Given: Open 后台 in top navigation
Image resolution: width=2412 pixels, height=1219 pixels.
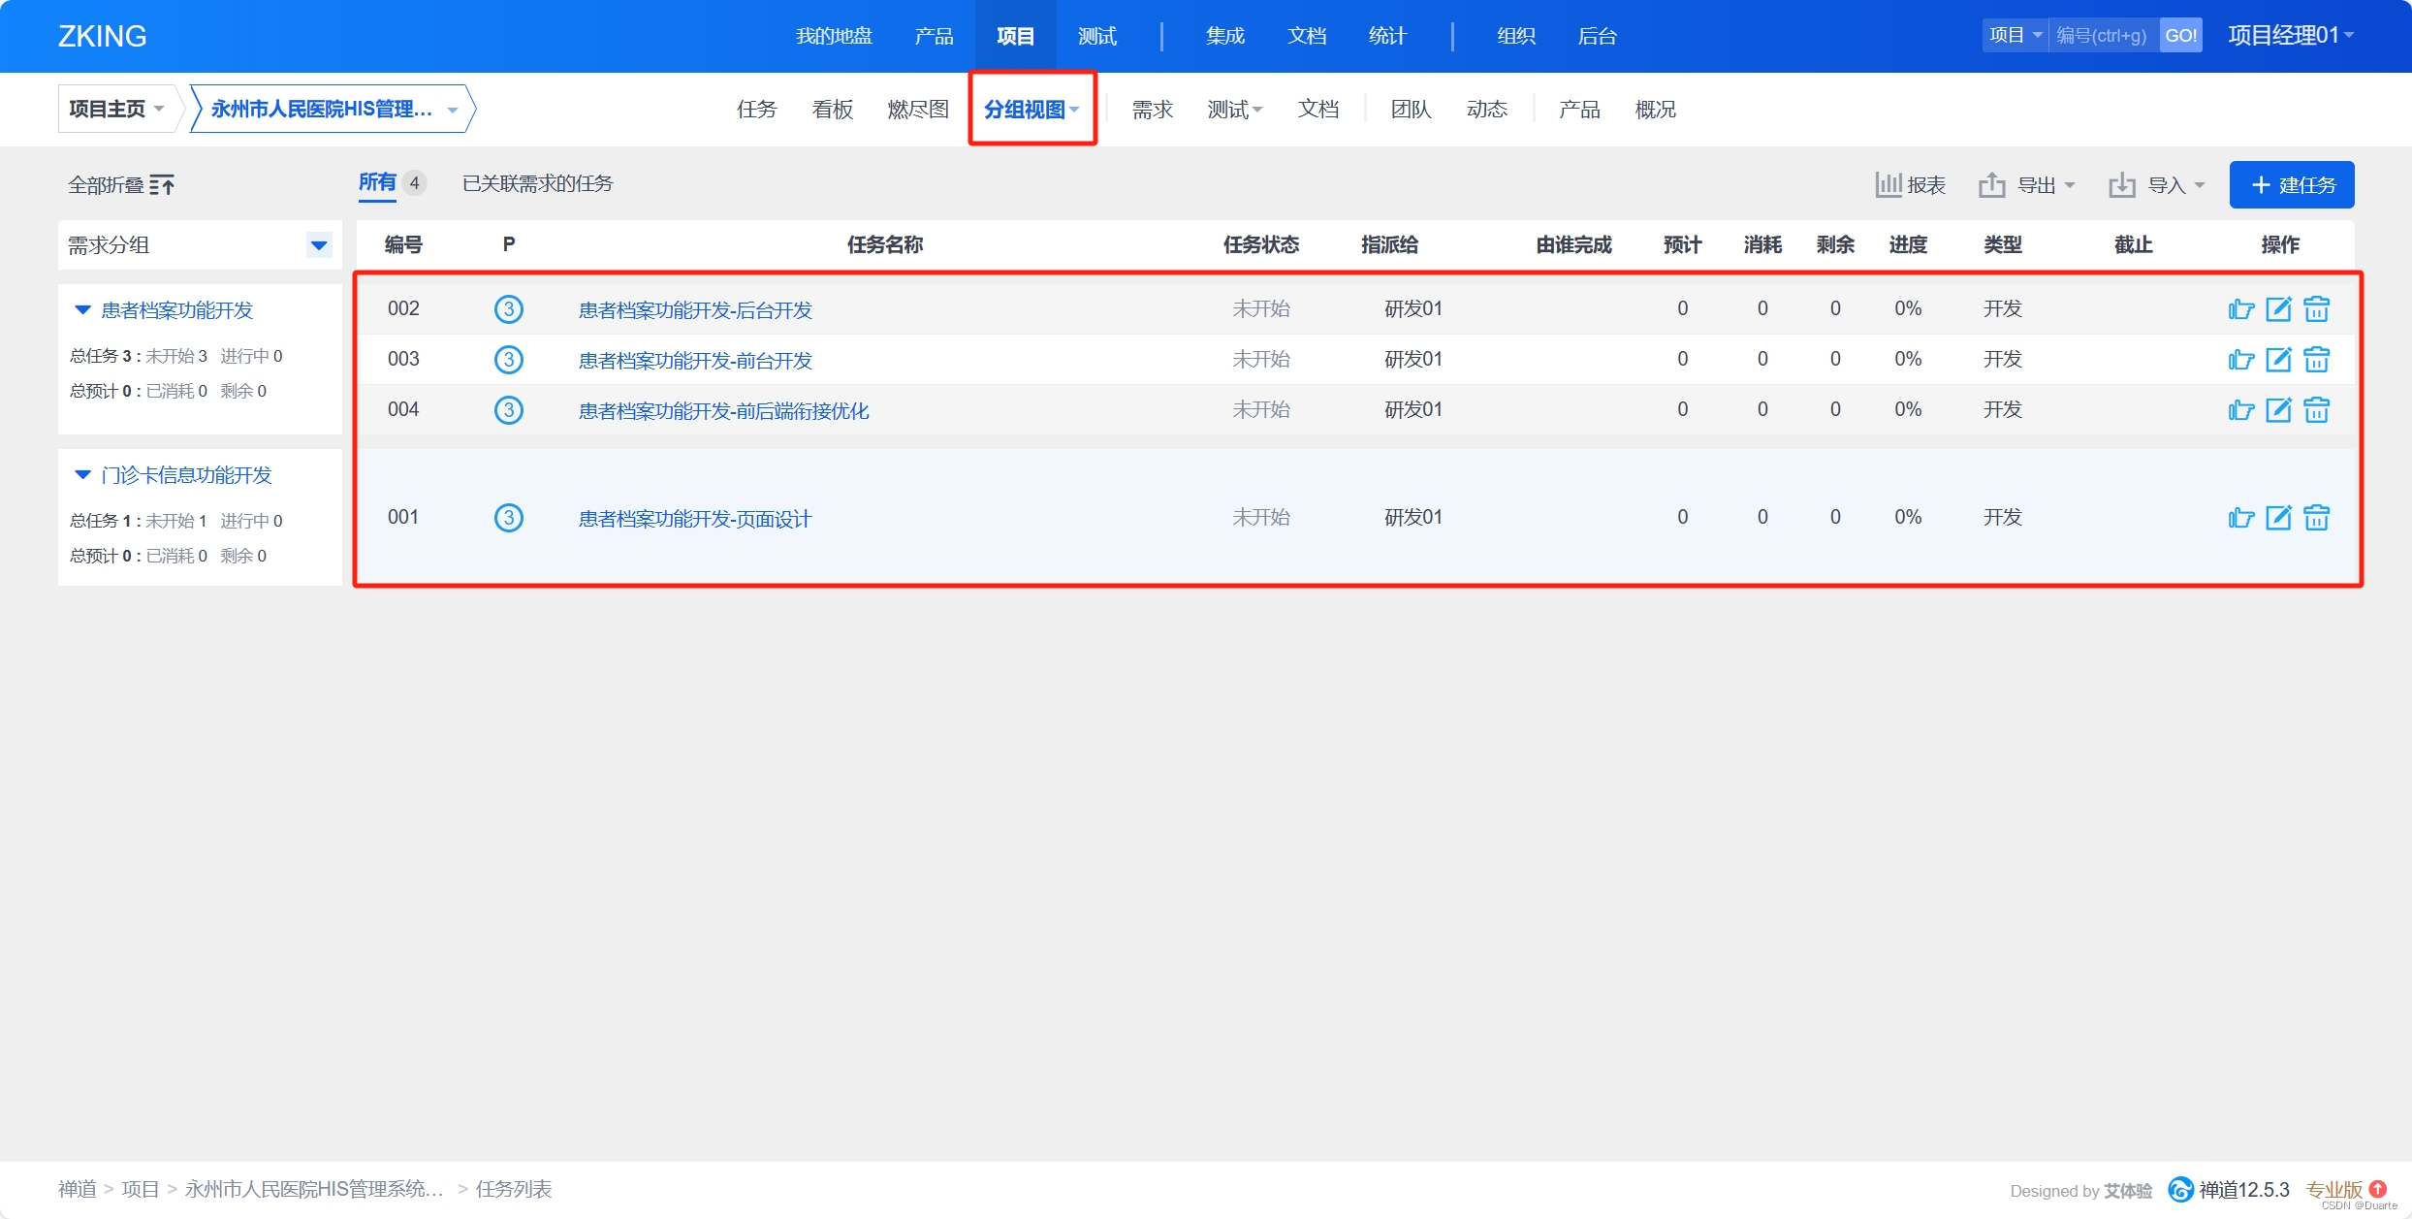Looking at the screenshot, I should (x=1598, y=36).
